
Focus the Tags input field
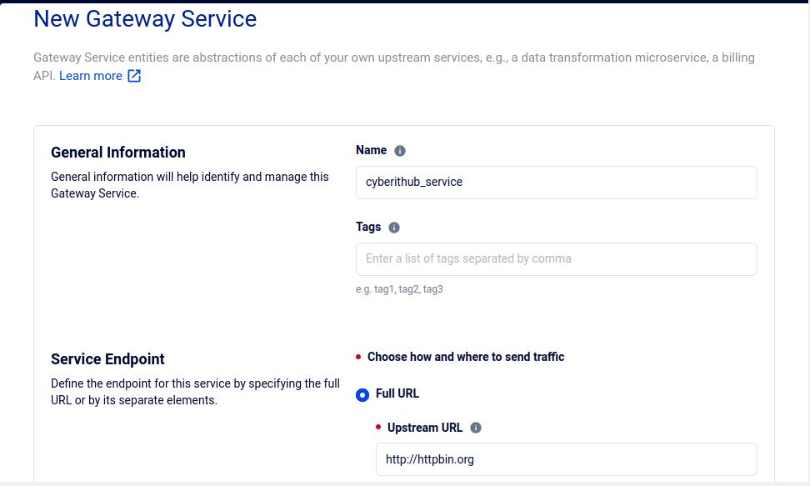coord(557,259)
